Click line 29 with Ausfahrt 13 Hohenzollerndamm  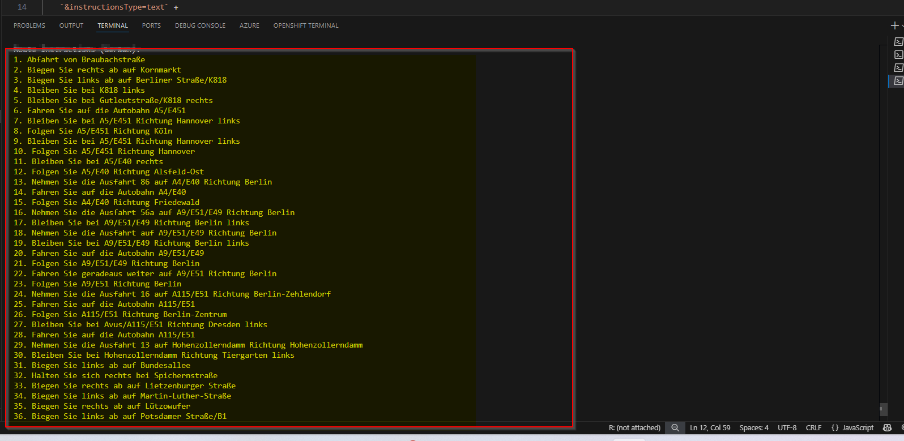188,345
